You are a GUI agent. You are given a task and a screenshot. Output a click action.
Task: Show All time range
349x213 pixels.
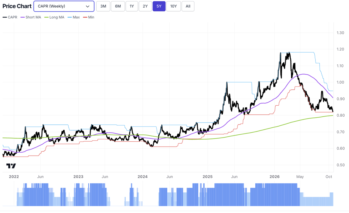tap(188, 6)
